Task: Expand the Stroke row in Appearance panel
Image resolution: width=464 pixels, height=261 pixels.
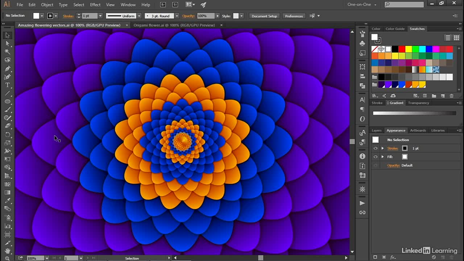Action: coord(382,148)
